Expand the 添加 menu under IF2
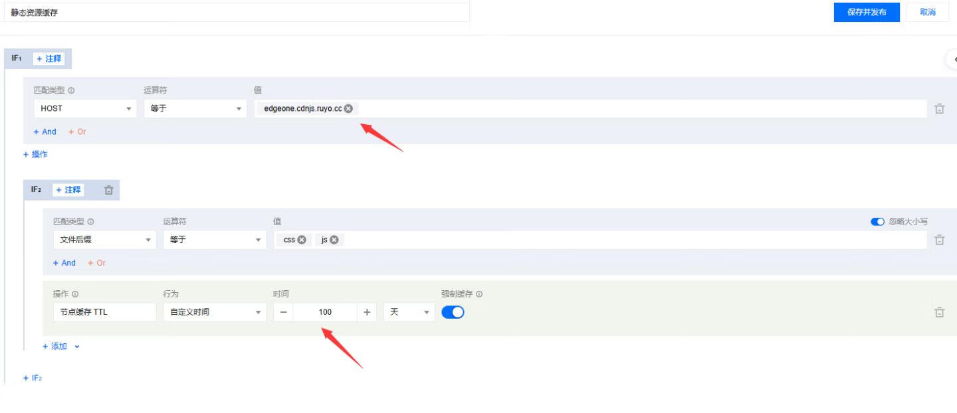Image resolution: width=957 pixels, height=413 pixels. 61,347
